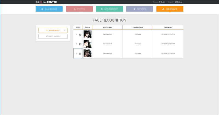219x115 pixels.
Task: Switch to the Events tab
Action: (x=79, y=9)
